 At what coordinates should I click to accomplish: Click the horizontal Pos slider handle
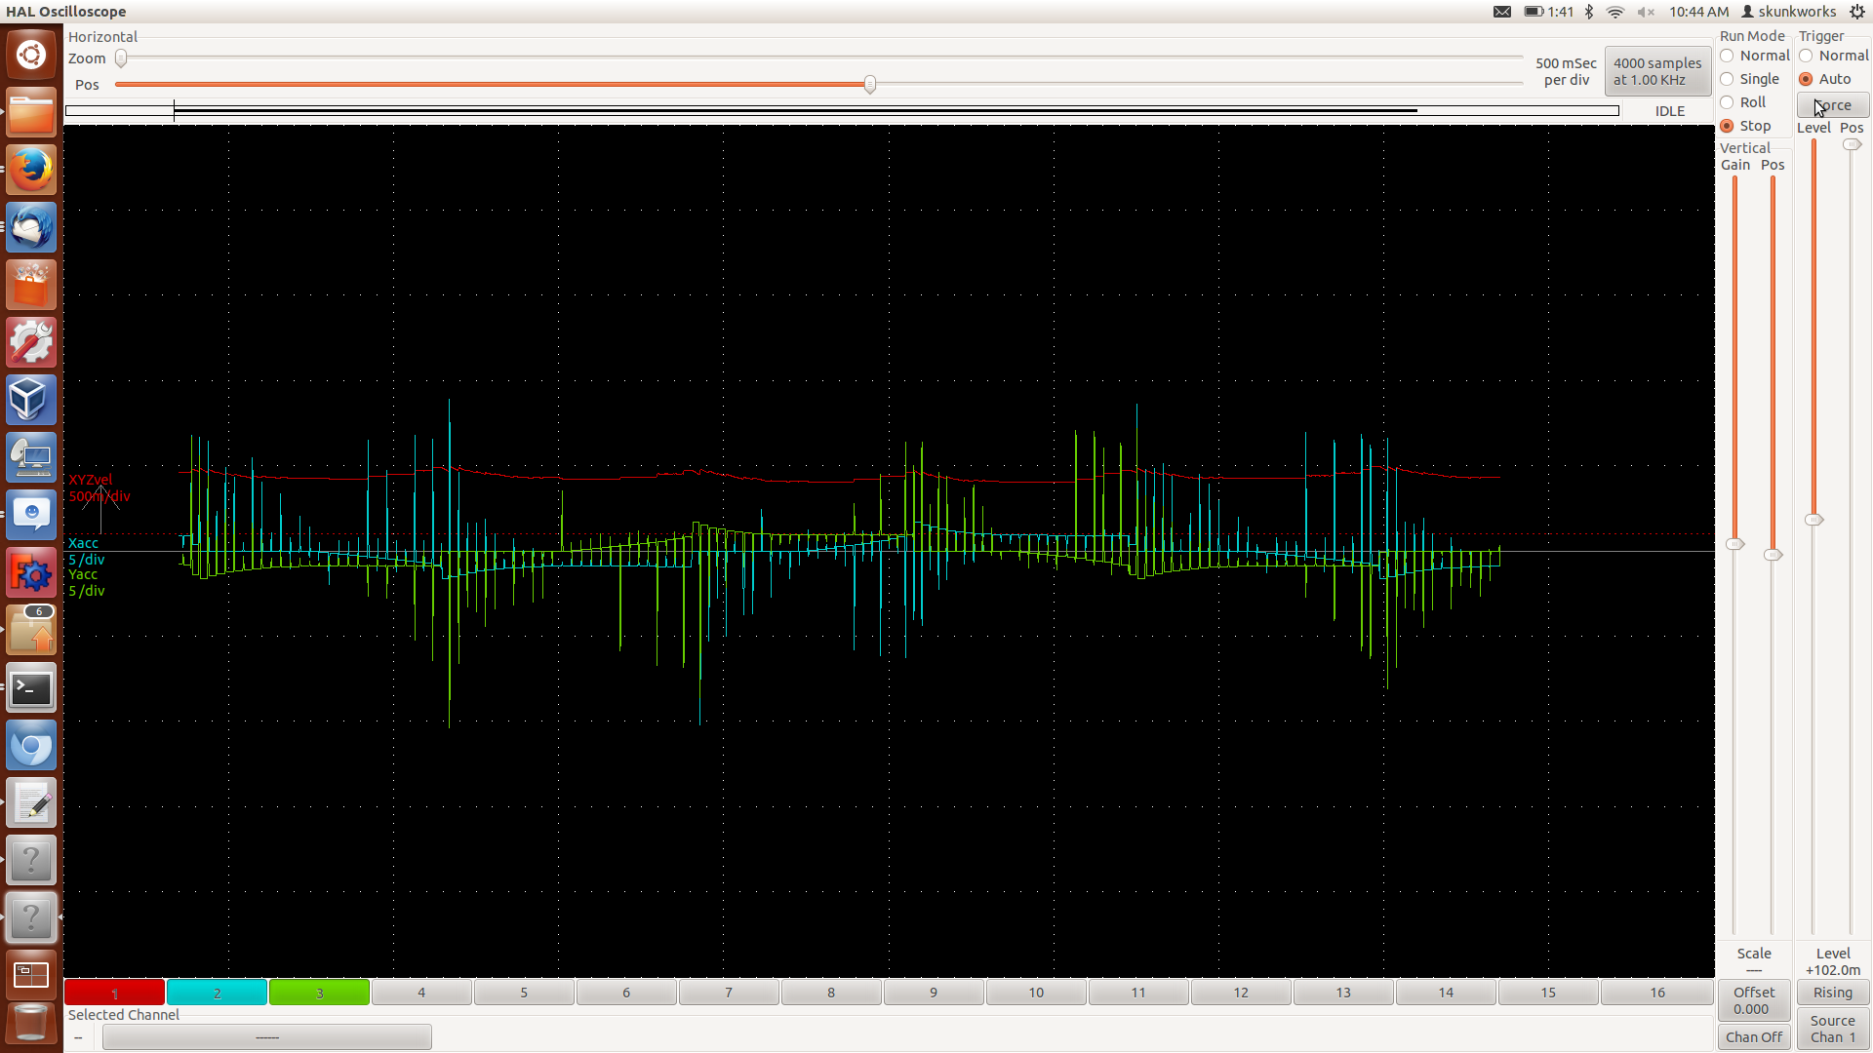tap(870, 85)
